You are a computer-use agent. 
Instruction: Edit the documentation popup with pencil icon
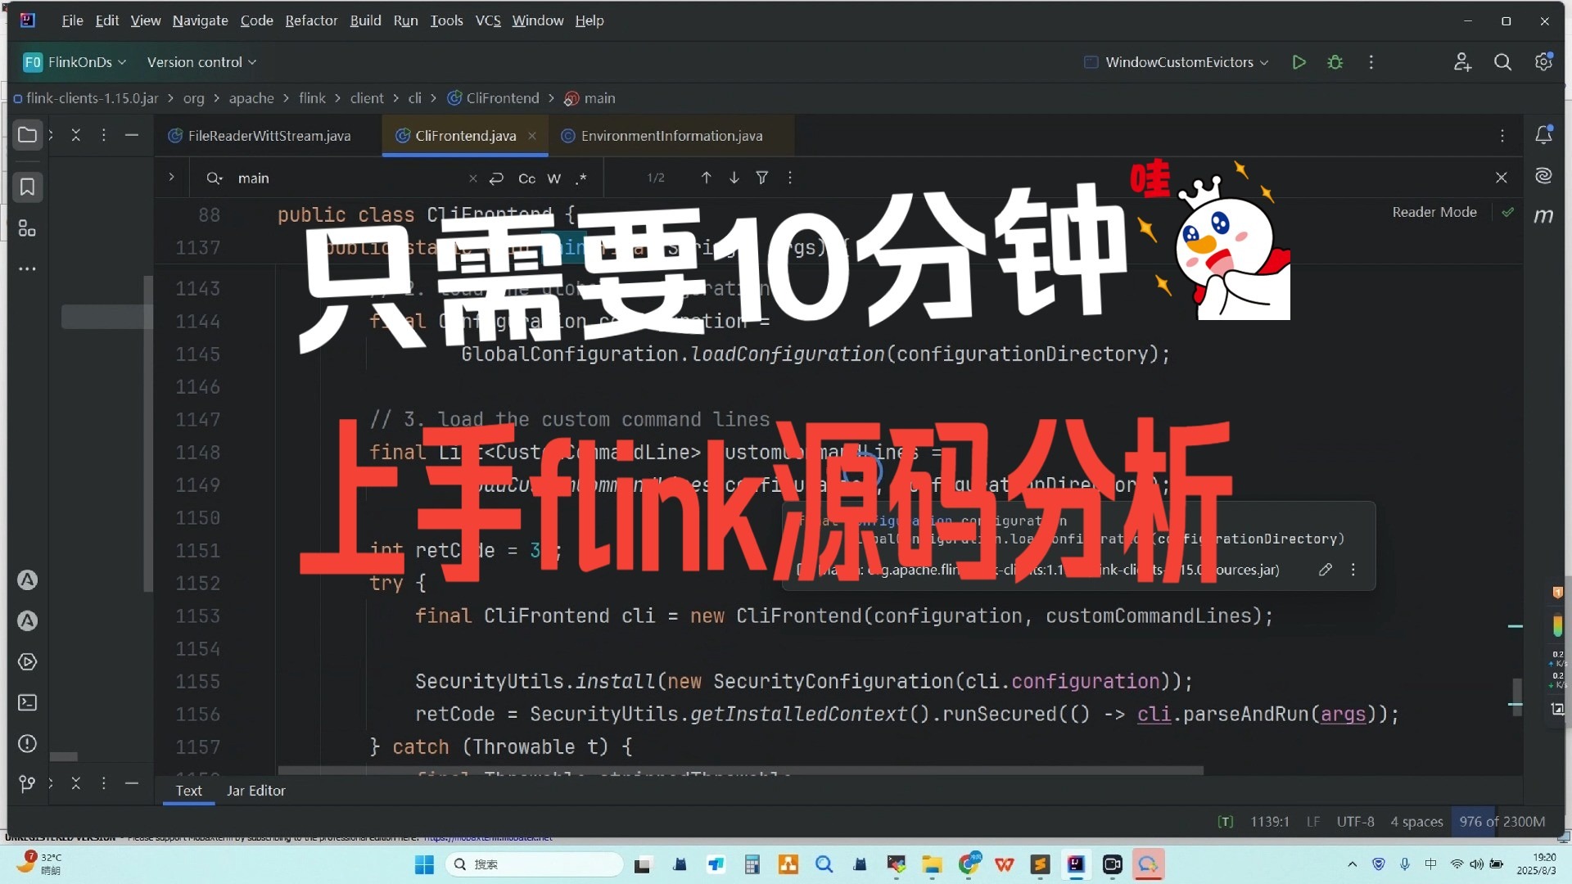(x=1326, y=570)
